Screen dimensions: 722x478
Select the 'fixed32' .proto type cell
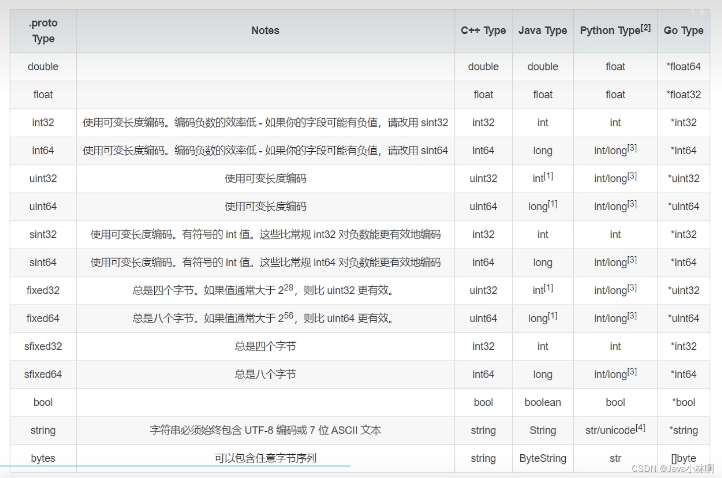(43, 290)
